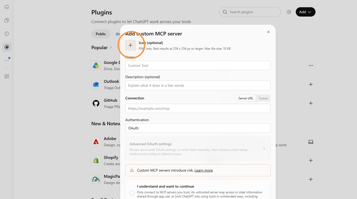Add the Outlook plugin with plus icon
Screen dimensions: 357x199
[311, 84]
